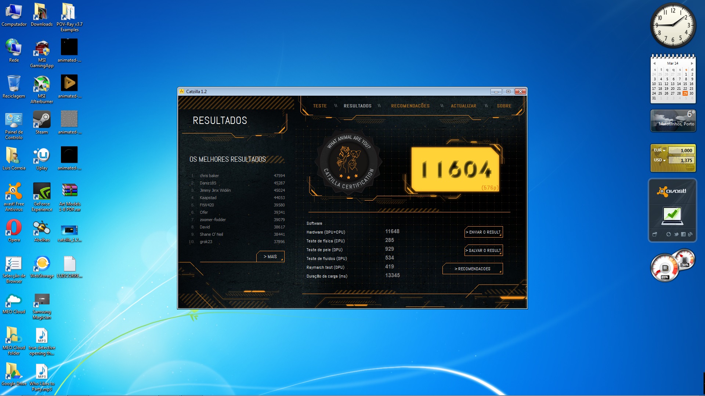This screenshot has width=705, height=396.
Task: Click Twitter icon in avast gadget
Action: [x=676, y=234]
